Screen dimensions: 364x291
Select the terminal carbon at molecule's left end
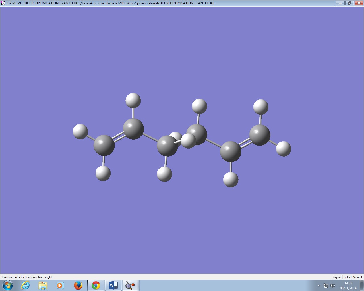[x=104, y=145]
